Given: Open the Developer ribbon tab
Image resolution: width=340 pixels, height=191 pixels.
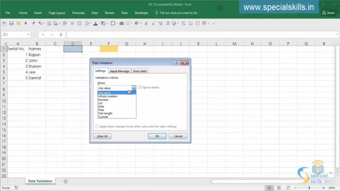Looking at the screenshot, I should [x=141, y=13].
